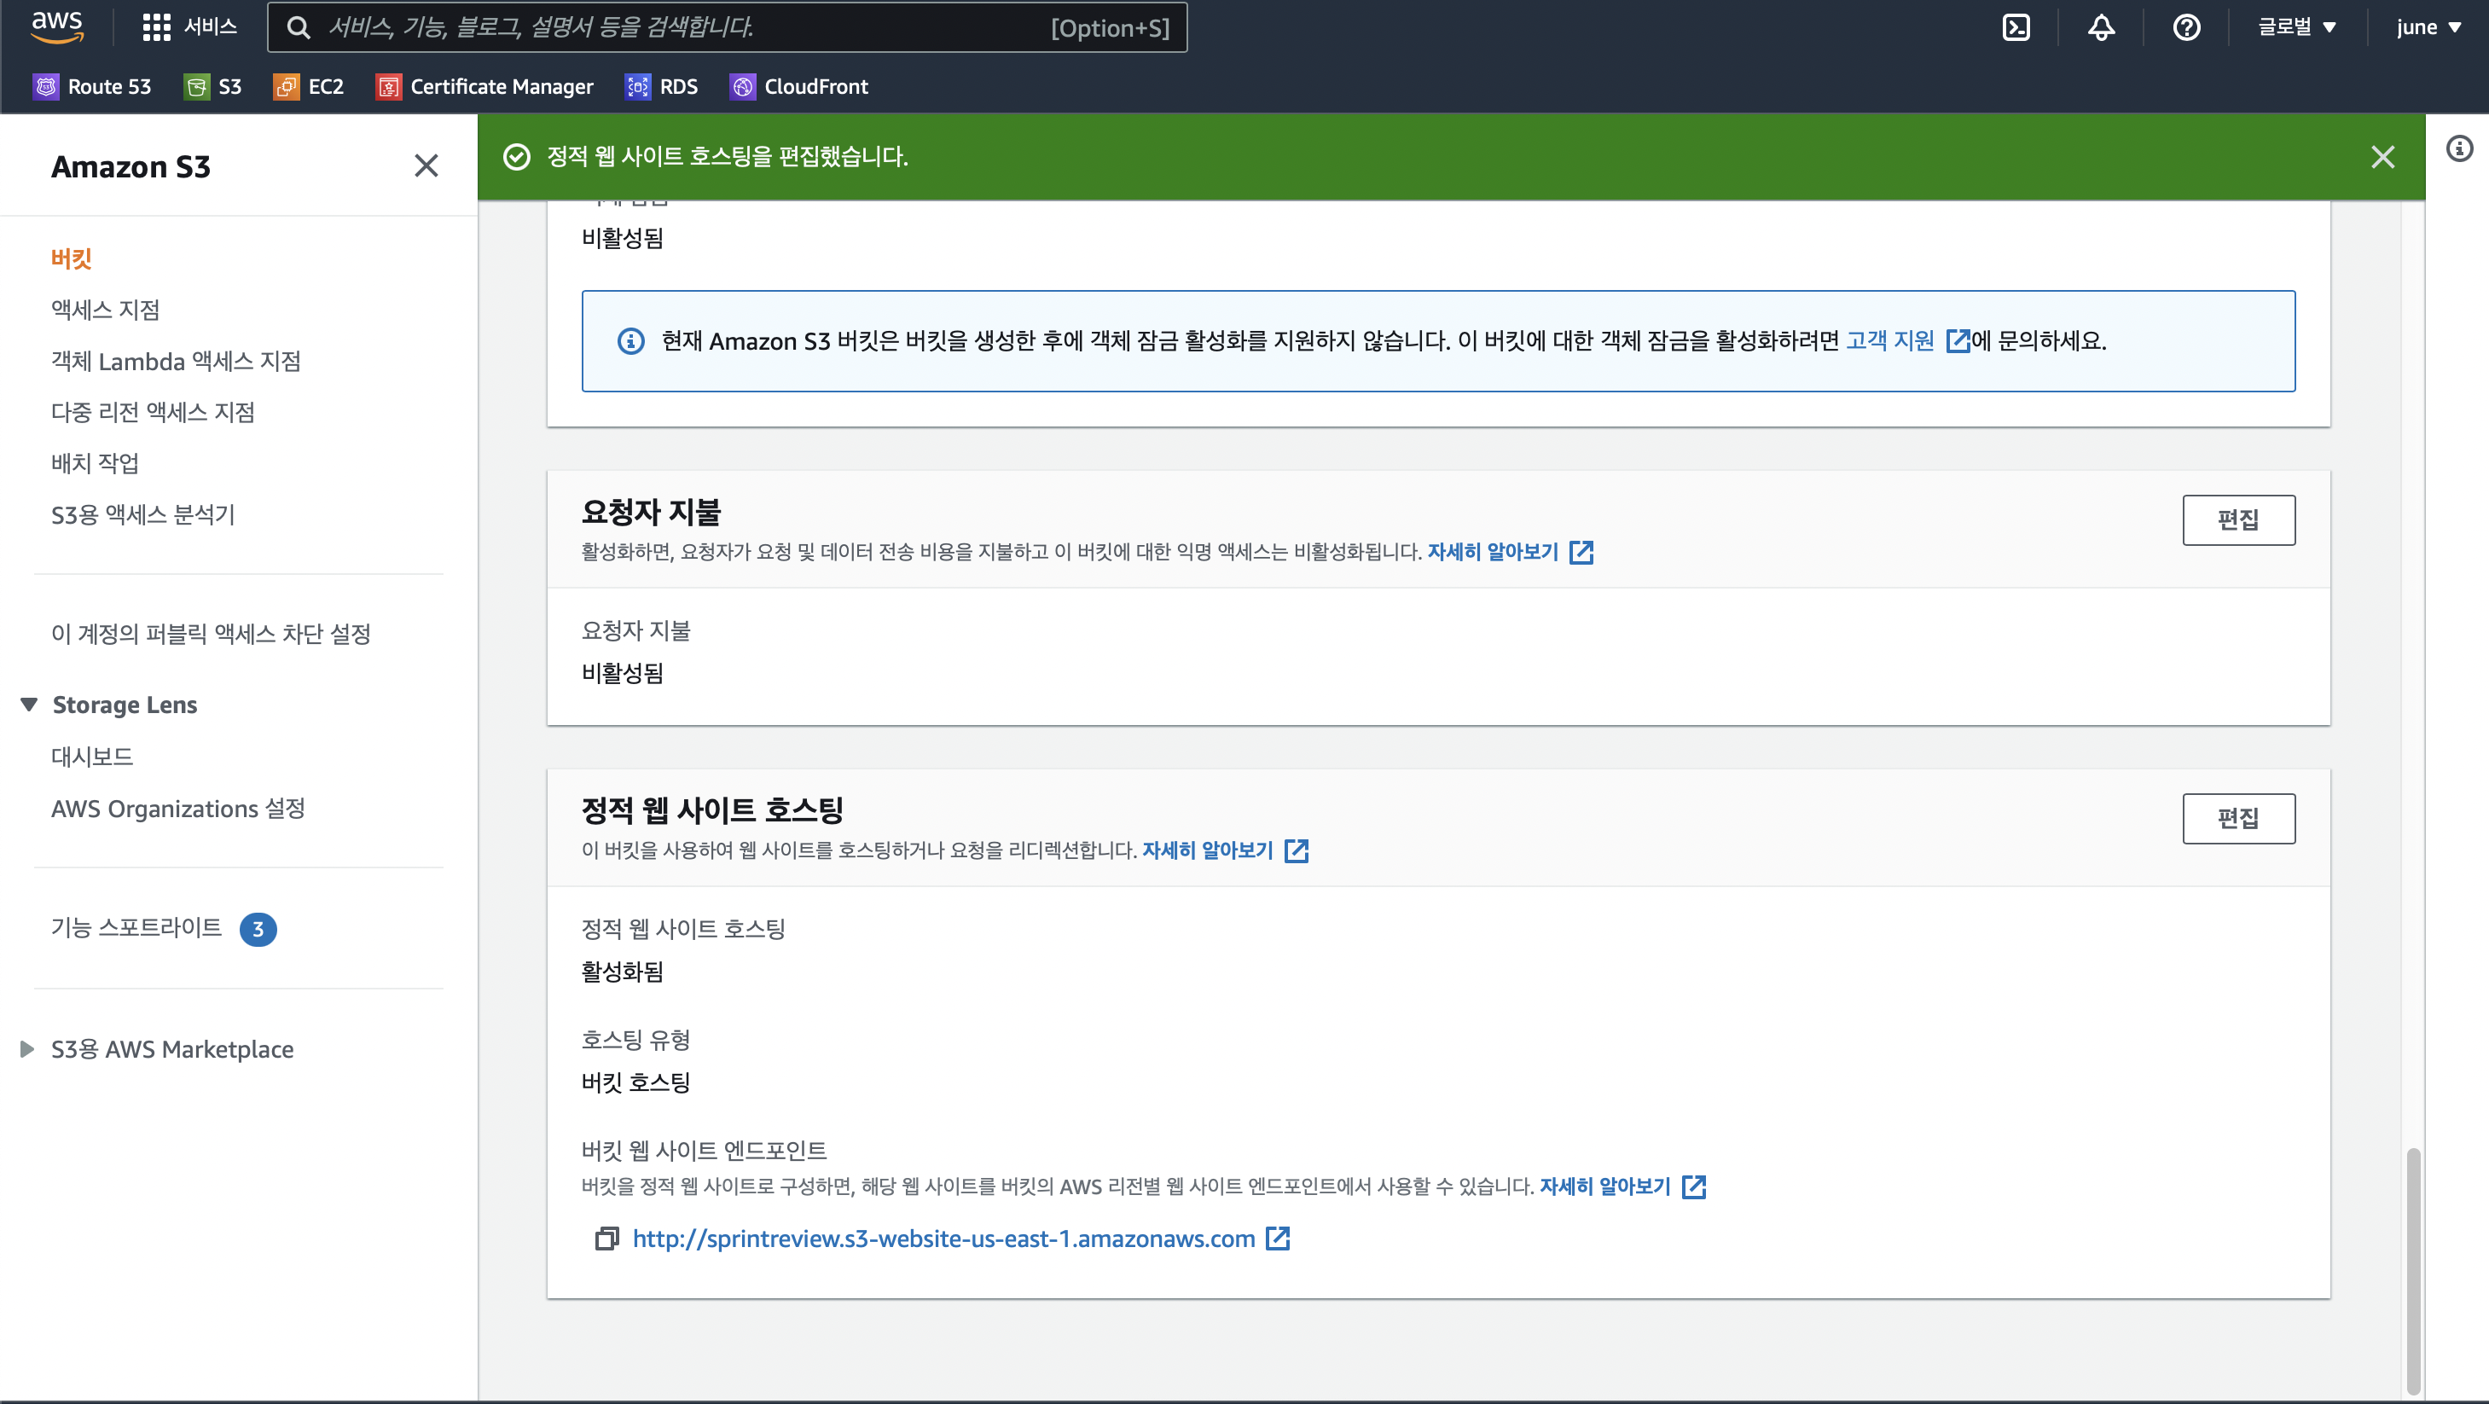Dismiss the green success banner
Image resolution: width=2489 pixels, height=1404 pixels.
pos(2382,157)
